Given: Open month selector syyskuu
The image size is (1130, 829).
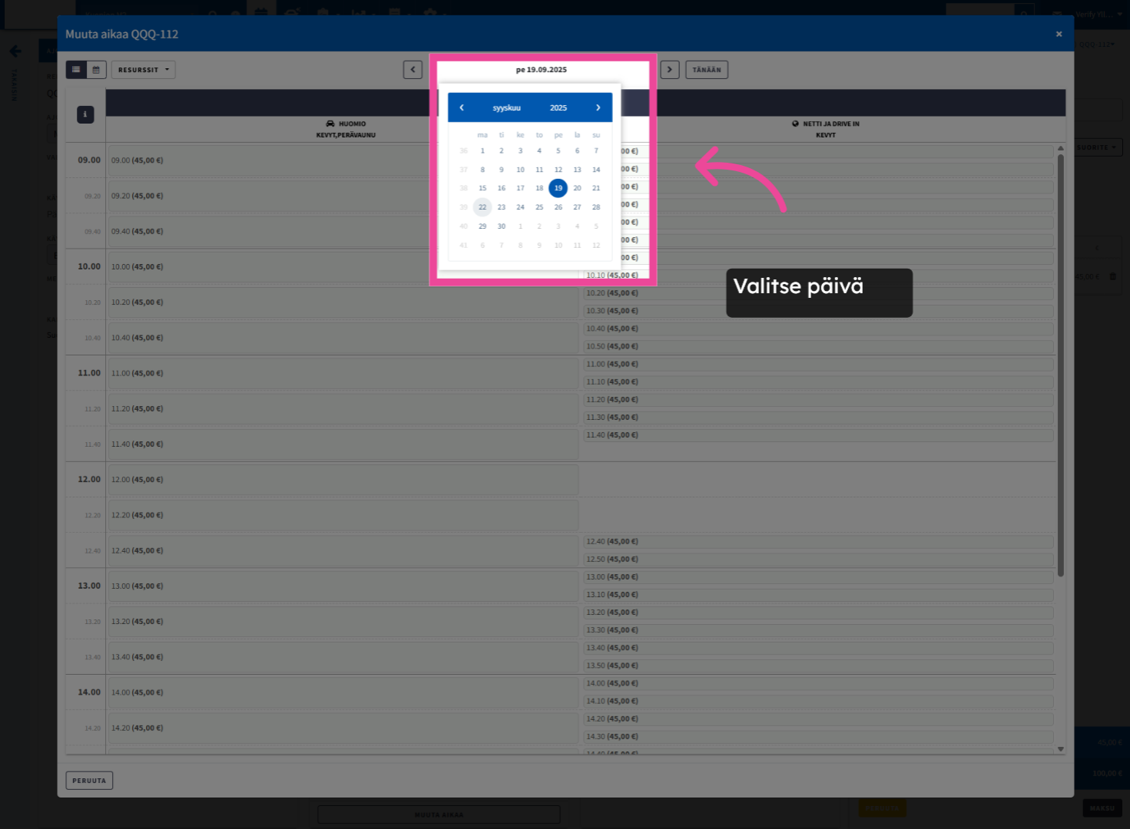Looking at the screenshot, I should pyautogui.click(x=507, y=107).
